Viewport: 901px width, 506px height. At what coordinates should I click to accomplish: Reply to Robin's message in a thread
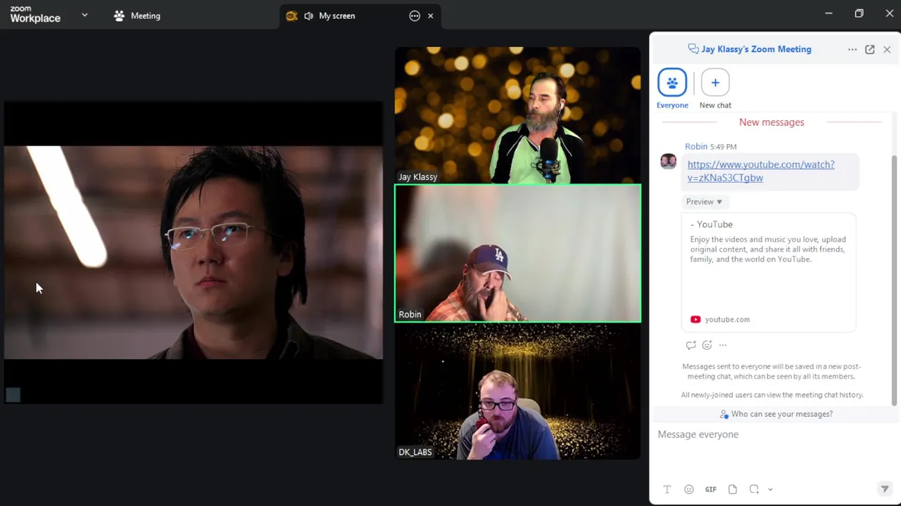coord(691,345)
